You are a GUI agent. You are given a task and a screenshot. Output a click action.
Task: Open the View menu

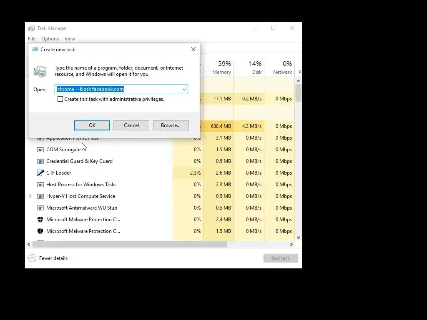[70, 39]
